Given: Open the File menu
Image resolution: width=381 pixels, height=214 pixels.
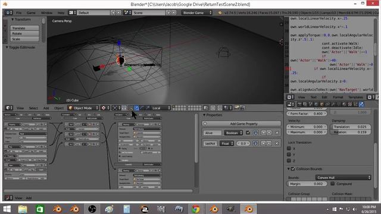Looking at the screenshot, I should click(19, 12).
